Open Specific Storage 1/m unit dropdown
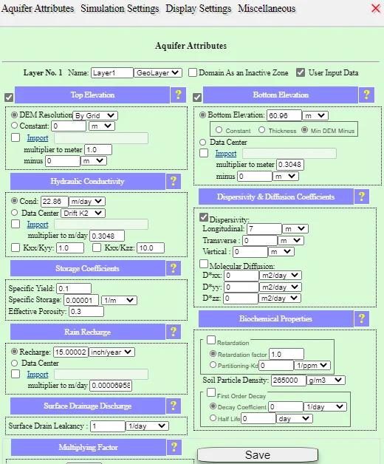The width and height of the screenshot is (384, 464). (119, 301)
